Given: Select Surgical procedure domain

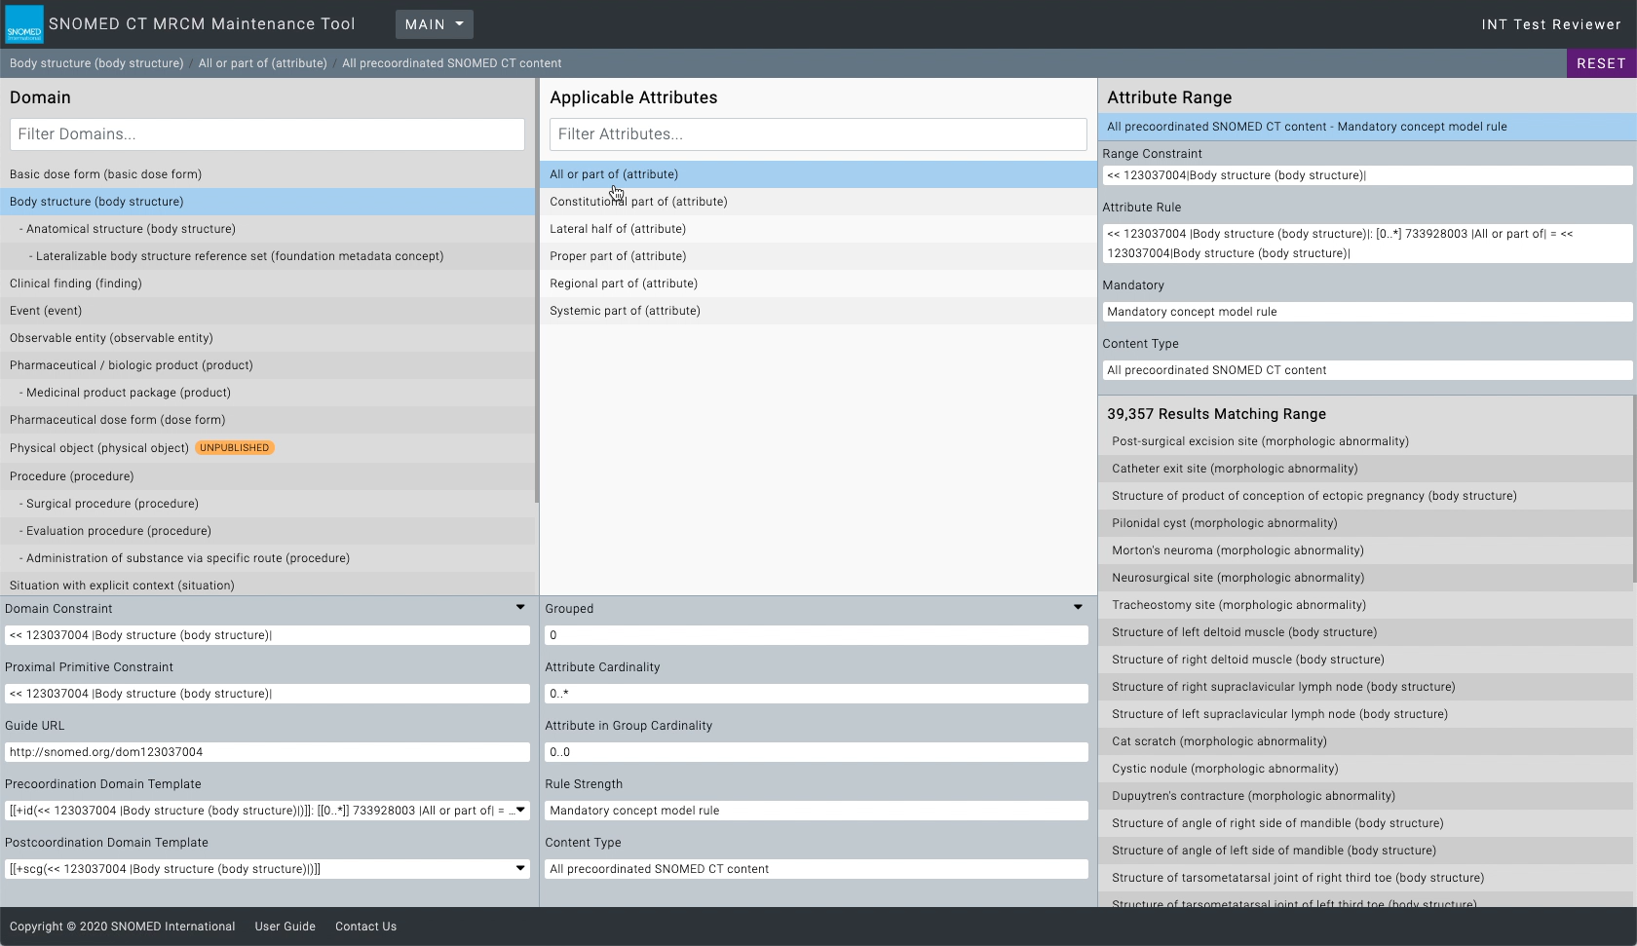Looking at the screenshot, I should tap(267, 504).
